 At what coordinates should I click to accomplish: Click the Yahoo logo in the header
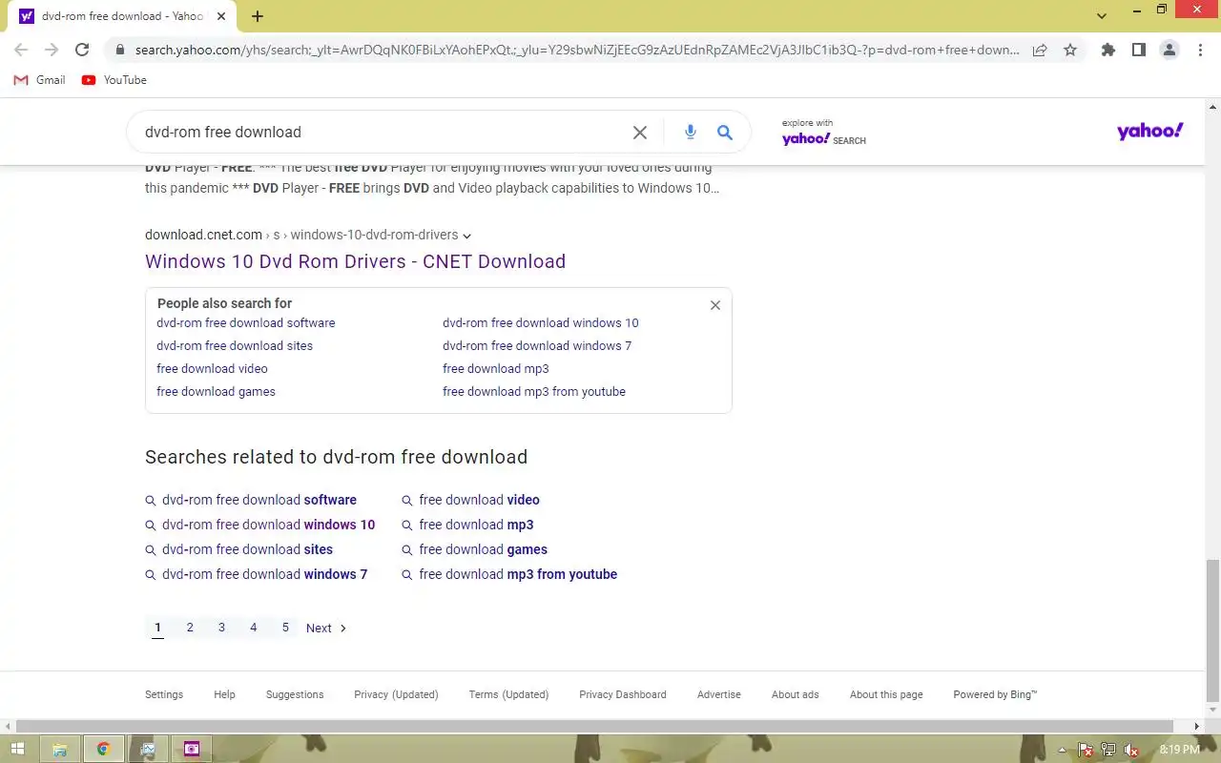click(1149, 132)
